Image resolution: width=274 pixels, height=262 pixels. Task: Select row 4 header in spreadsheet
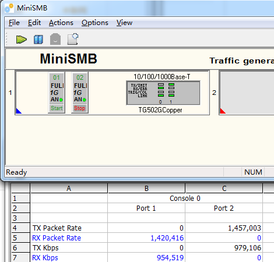click(x=20, y=228)
